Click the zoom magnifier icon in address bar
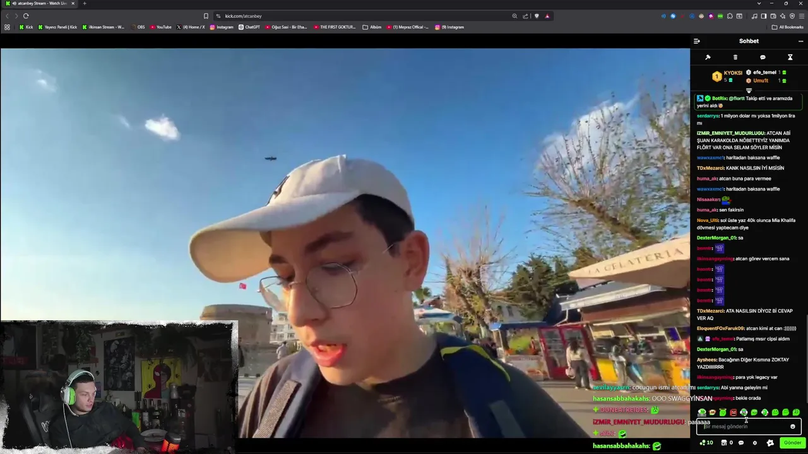This screenshot has height=454, width=808. tap(514, 16)
